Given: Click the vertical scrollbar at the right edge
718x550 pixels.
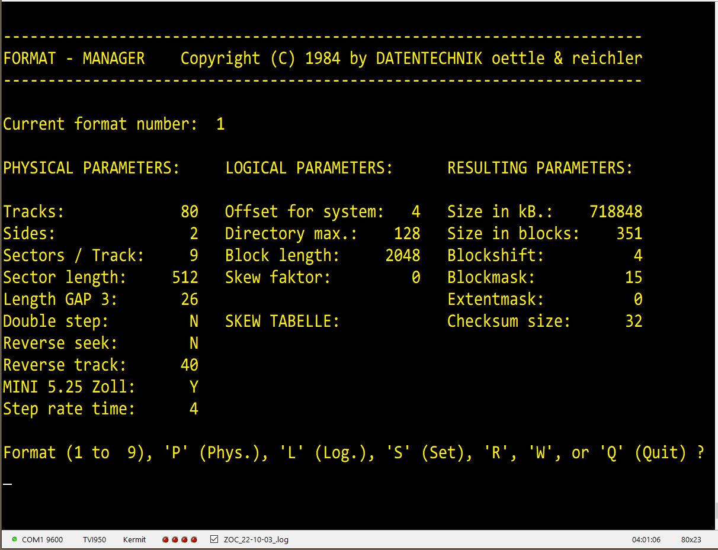Looking at the screenshot, I should 715,509.
